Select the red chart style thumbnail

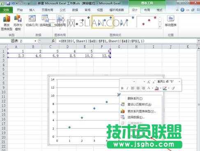click(x=147, y=22)
